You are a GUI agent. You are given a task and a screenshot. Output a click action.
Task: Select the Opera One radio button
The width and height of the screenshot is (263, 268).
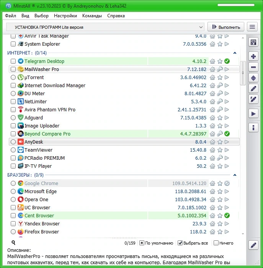pyautogui.click(x=13, y=199)
